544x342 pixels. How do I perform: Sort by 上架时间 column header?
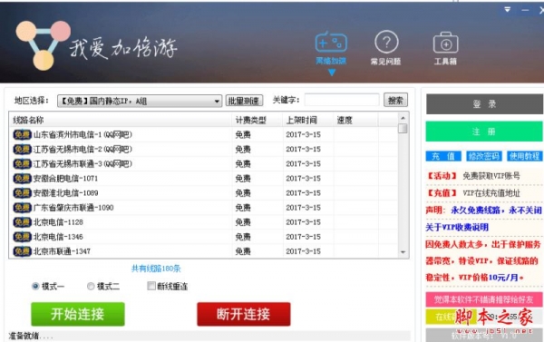[308, 120]
